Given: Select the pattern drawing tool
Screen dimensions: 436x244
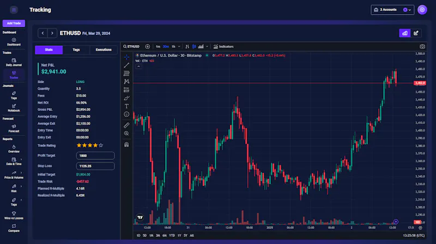Looking at the screenshot, I should pos(126,82).
